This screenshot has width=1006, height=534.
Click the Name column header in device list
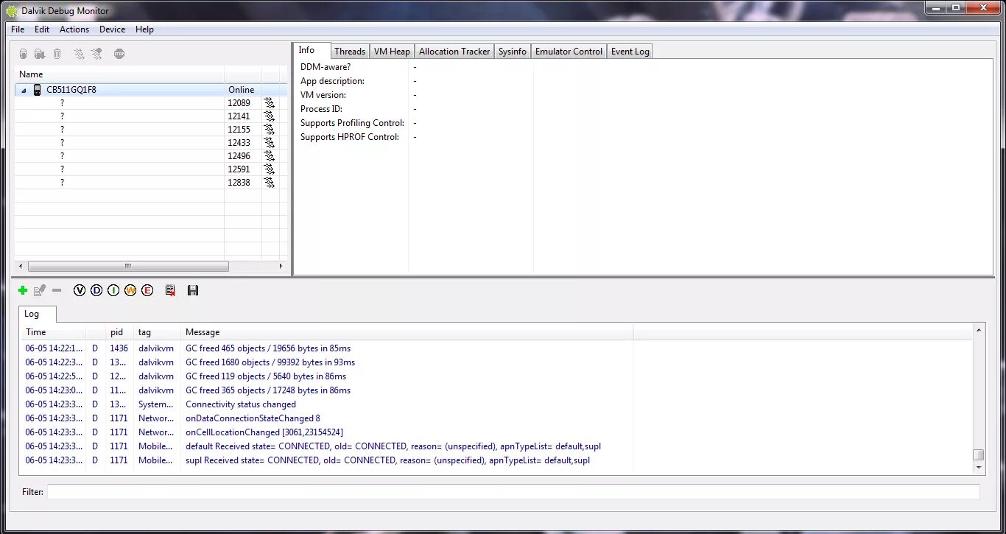point(119,74)
